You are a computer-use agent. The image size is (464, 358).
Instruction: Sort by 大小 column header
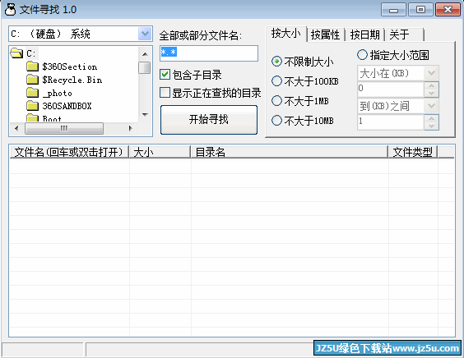pos(160,152)
